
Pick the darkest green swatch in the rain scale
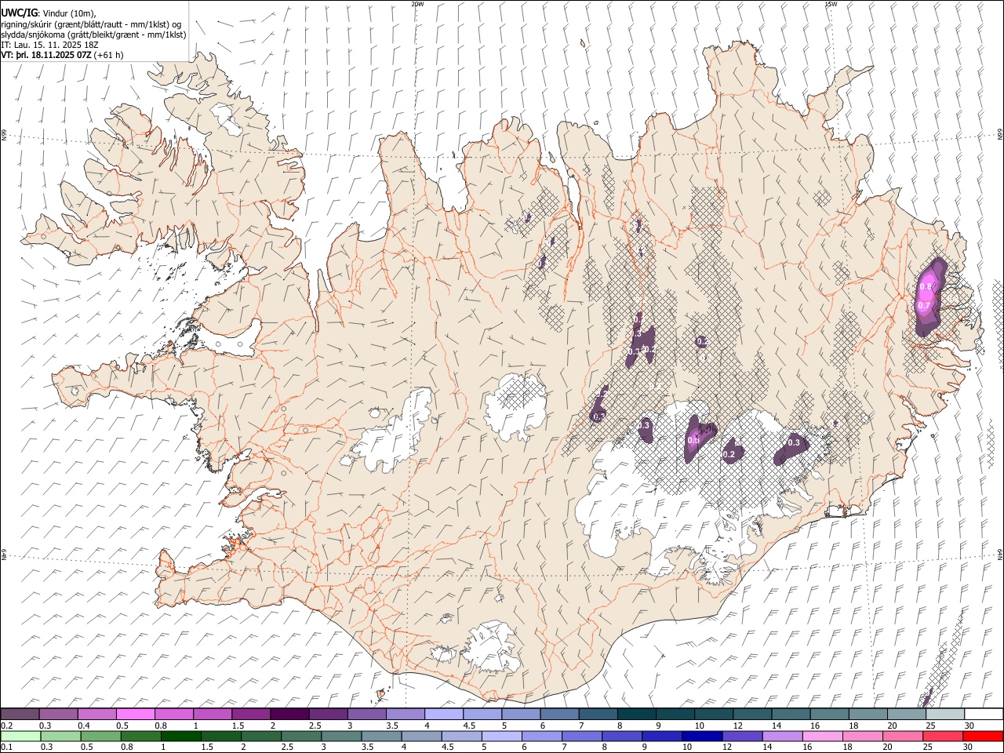click(181, 736)
